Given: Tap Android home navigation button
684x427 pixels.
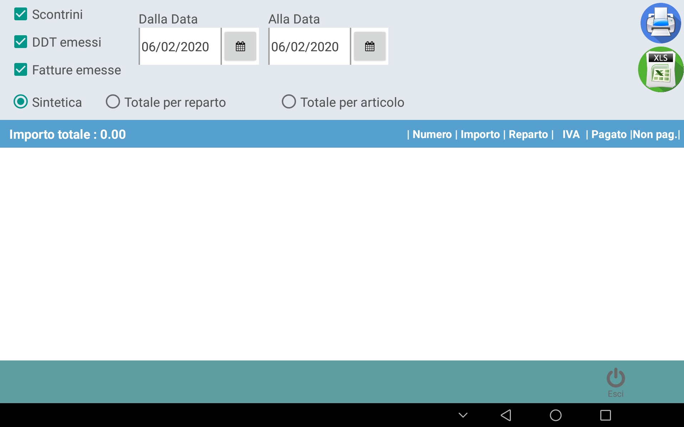Looking at the screenshot, I should (556, 415).
